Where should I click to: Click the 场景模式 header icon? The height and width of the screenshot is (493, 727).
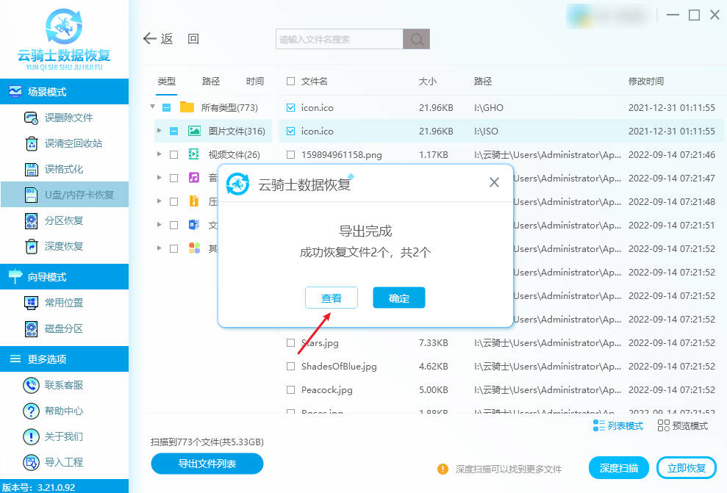(15, 91)
